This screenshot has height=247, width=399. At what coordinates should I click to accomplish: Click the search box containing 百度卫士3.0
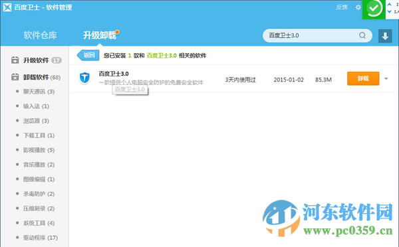click(x=317, y=36)
